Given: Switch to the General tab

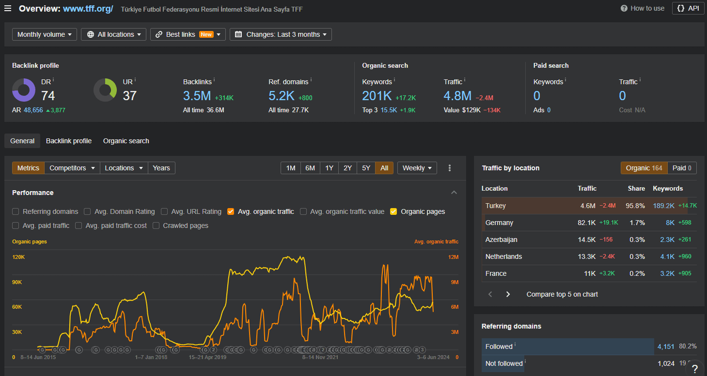Looking at the screenshot, I should (x=22, y=141).
